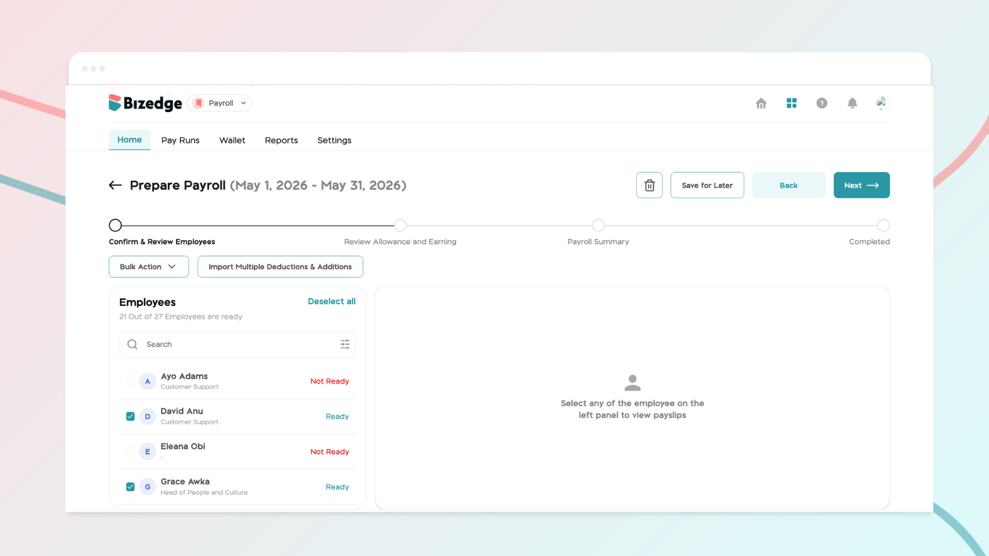This screenshot has height=556, width=989.
Task: Proceed with the Next button
Action: (862, 185)
